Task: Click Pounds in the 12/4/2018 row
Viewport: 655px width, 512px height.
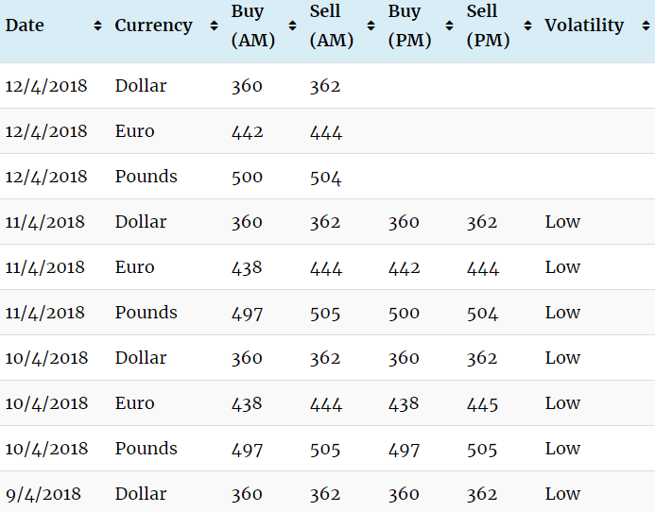Action: pyautogui.click(x=146, y=177)
